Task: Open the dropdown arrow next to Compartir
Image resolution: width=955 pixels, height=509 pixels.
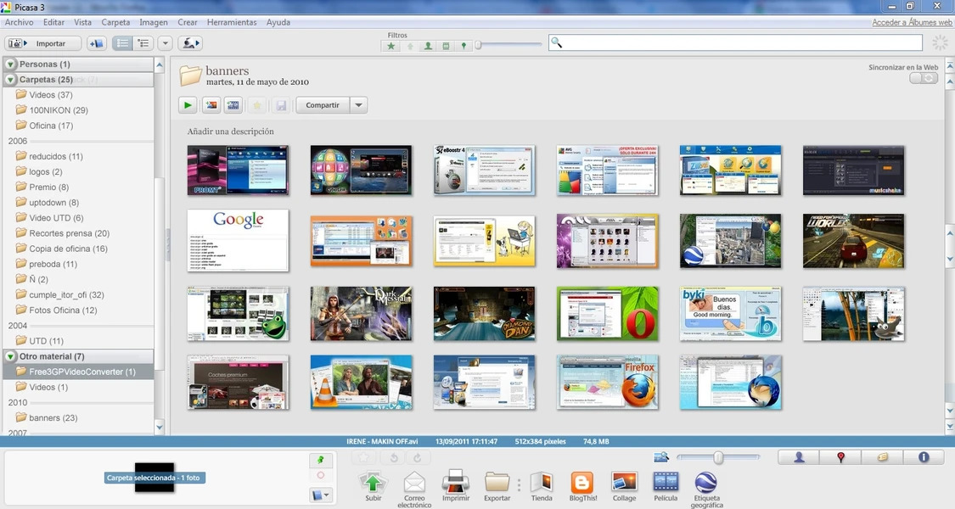Action: (359, 105)
